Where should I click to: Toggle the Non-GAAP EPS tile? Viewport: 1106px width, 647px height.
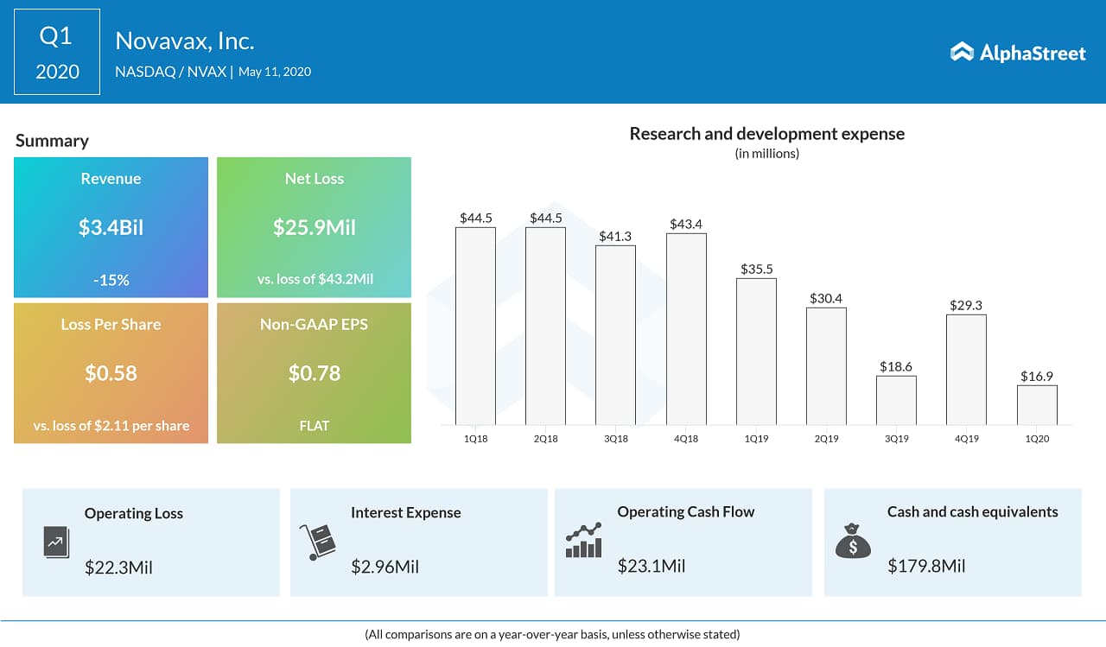314,373
